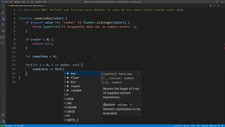Click the Run Code icon in the editor toolbar
The image size is (225, 127).
coord(214,6)
